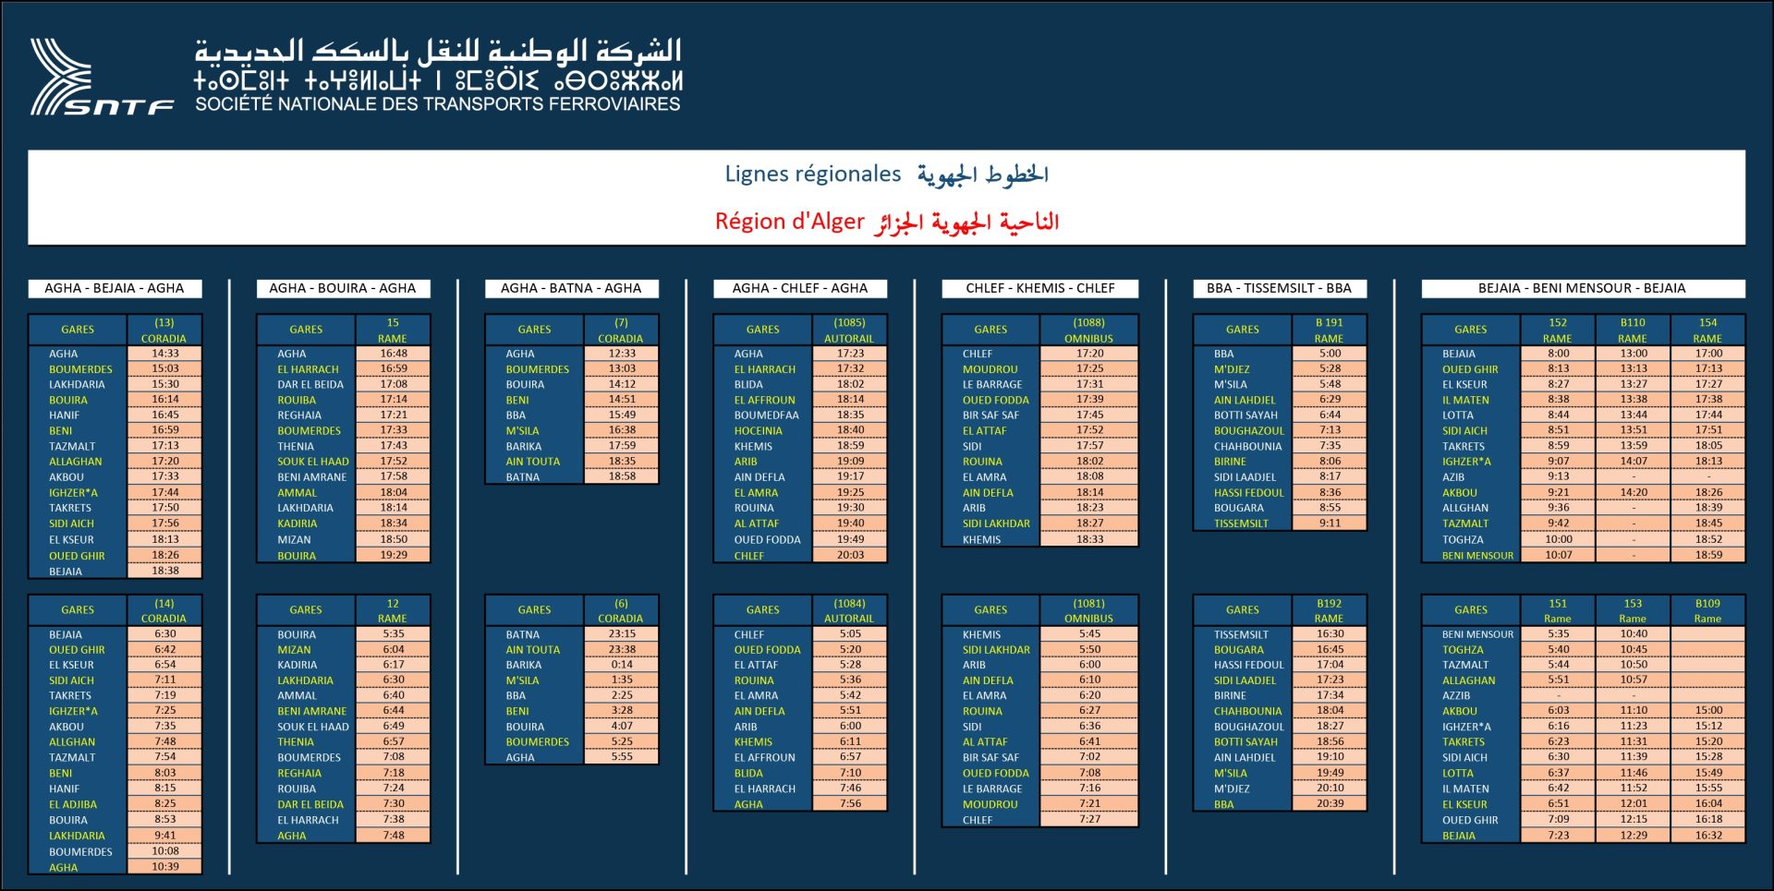
Task: Click the (6) CORADIA column header
Action: click(x=621, y=610)
